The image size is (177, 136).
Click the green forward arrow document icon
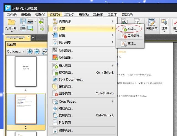pyautogui.click(x=41, y=28)
